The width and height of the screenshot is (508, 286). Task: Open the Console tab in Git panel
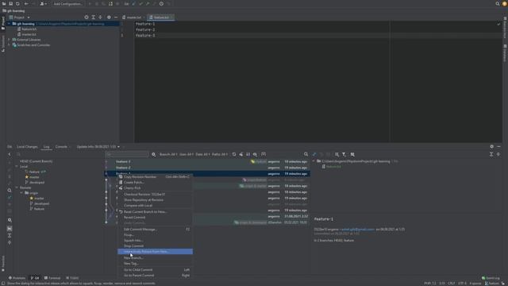pyautogui.click(x=61, y=147)
